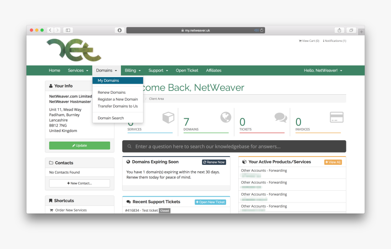This screenshot has height=249, width=391.
Task: Open the 0 Tickets stat tile
Action: (x=262, y=122)
